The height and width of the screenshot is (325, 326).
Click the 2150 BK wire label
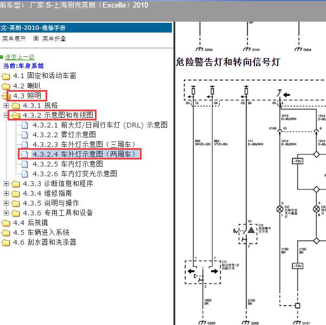click(x=251, y=302)
